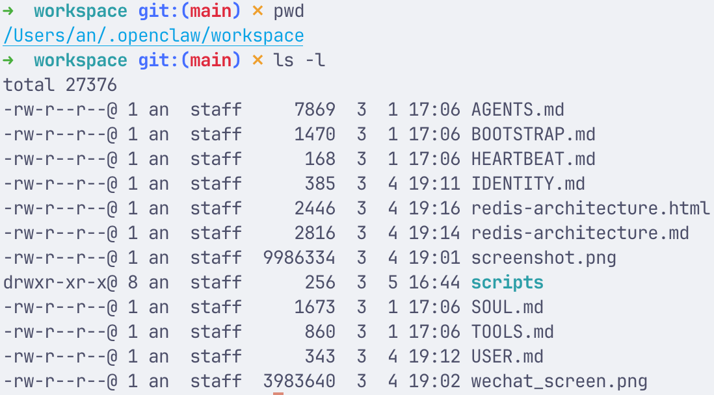Click the green prompt arrow before pwd
714x395 pixels.
coord(8,11)
